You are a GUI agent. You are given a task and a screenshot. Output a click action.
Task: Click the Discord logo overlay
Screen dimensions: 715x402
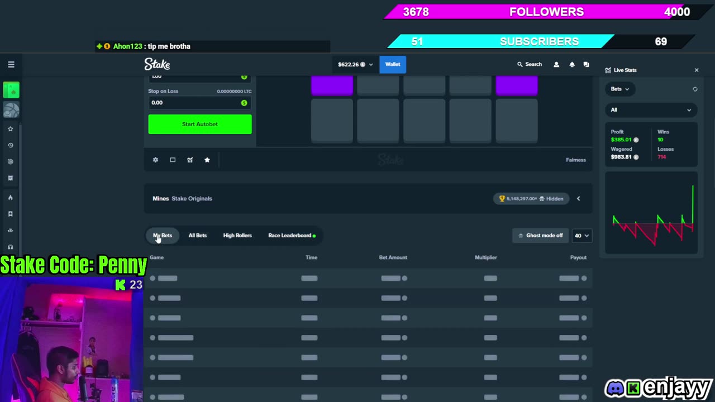[x=615, y=387]
